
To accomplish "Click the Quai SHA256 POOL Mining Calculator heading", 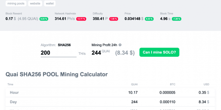I will click(57, 75).
